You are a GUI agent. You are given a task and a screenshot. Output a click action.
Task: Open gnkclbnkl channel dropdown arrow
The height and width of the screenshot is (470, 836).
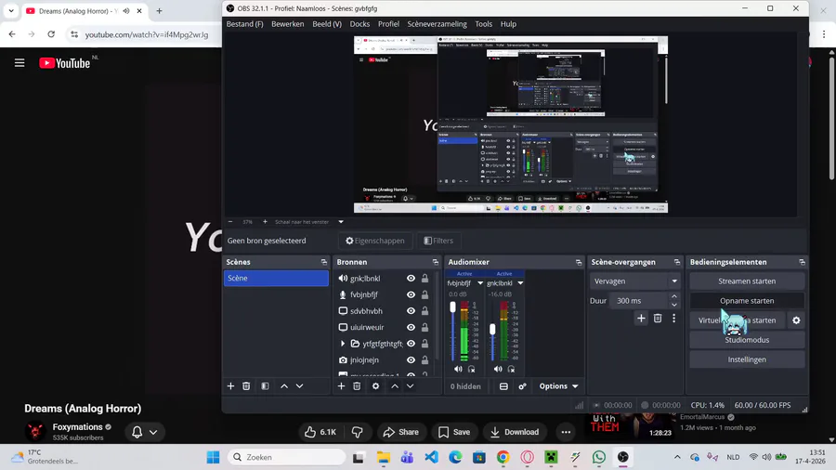520,283
